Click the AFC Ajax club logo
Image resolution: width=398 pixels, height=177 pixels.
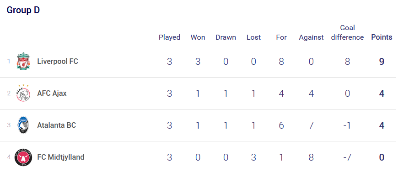(23, 93)
